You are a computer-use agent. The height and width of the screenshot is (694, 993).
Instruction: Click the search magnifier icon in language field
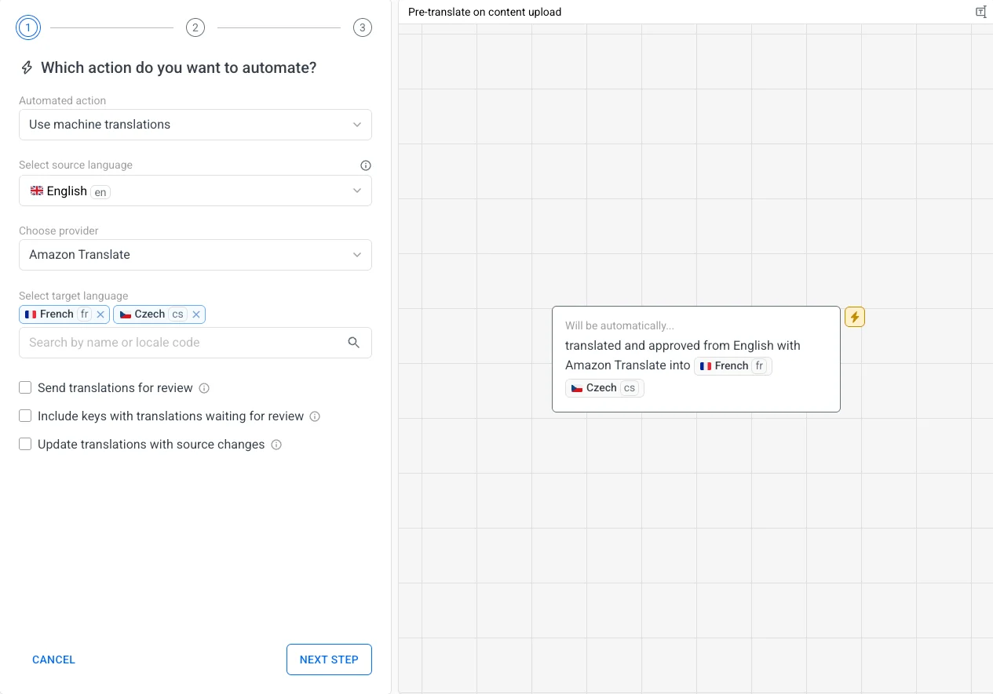tap(354, 343)
